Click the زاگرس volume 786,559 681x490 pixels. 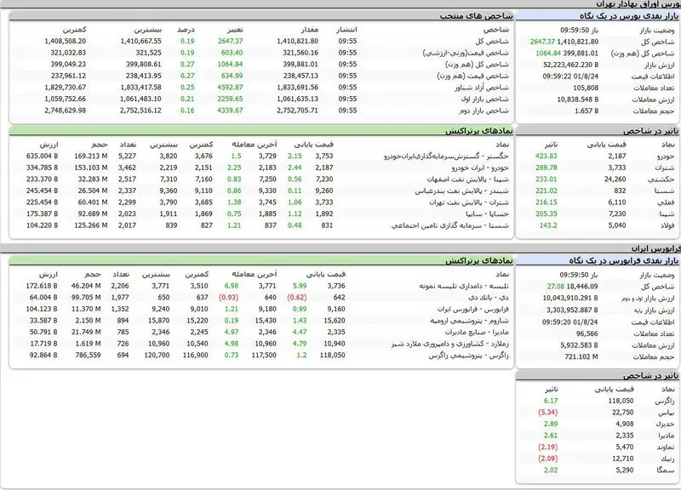pyautogui.click(x=88, y=355)
